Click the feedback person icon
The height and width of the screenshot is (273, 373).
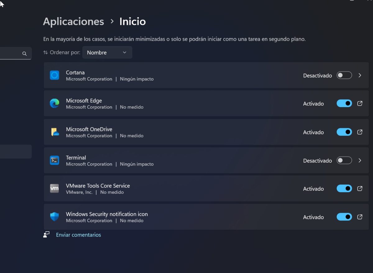[46, 235]
